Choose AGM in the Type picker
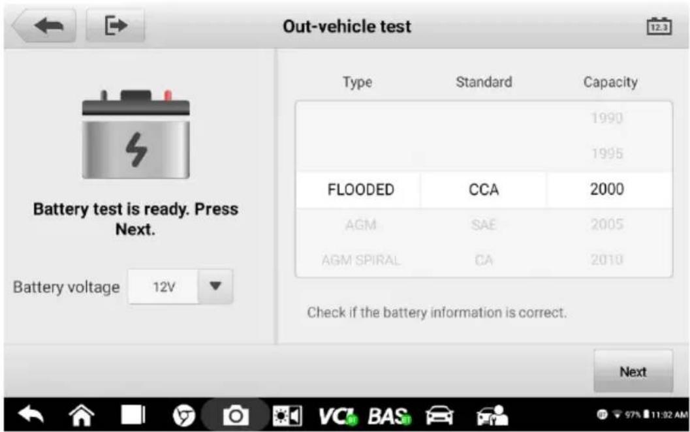690x432 pixels. tap(360, 224)
